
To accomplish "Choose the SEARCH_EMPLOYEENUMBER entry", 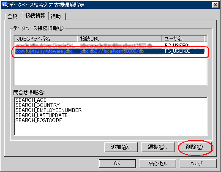I will tap(48, 110).
